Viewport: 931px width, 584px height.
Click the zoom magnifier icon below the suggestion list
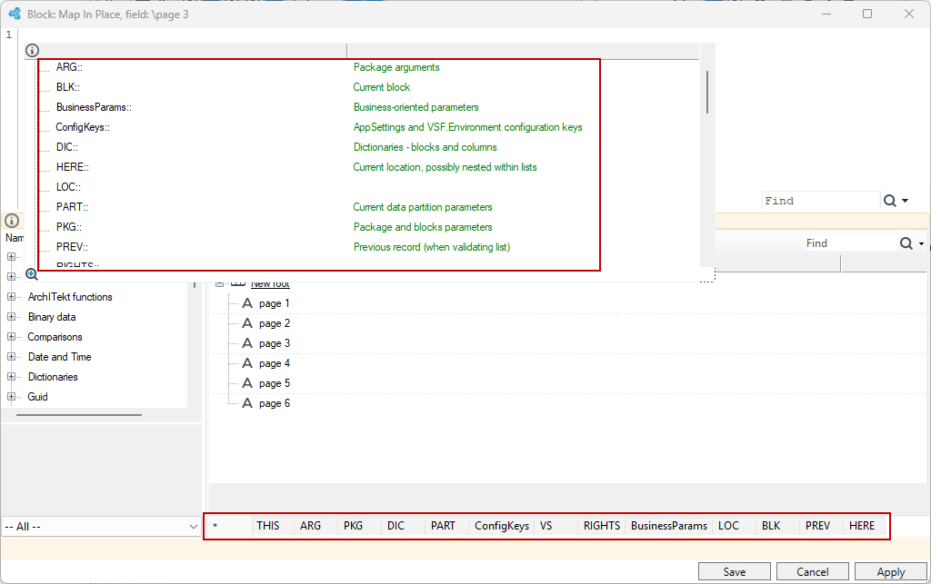[x=32, y=274]
